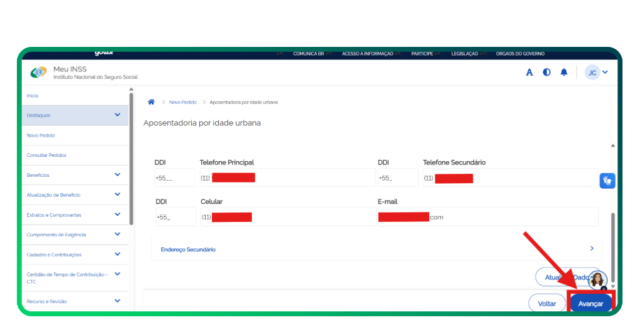Open the Libras accessibility hand icon
This screenshot has width=640, height=335.
tap(607, 181)
